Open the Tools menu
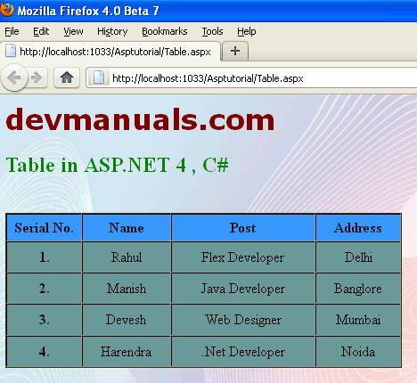Viewport: 417px width, 383px height. point(212,31)
